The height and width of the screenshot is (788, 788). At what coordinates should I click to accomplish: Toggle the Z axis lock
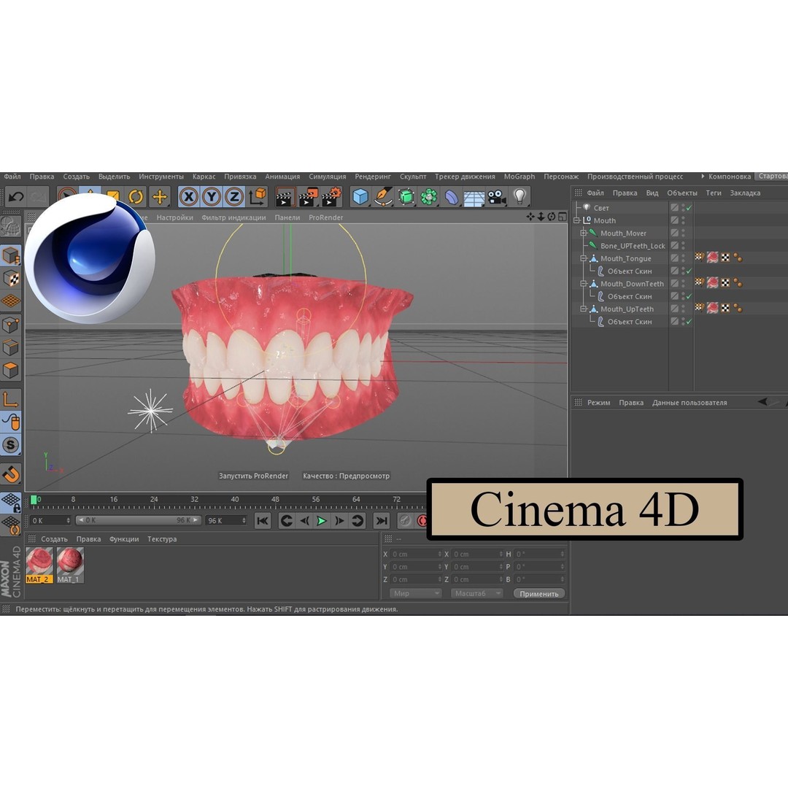(x=234, y=196)
